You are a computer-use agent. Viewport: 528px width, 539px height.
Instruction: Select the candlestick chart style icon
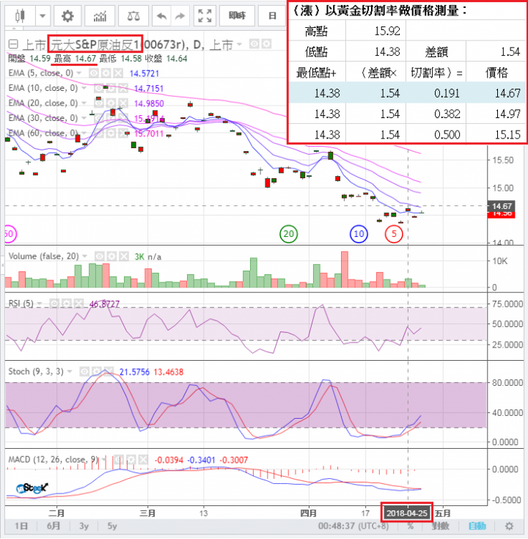[20, 16]
